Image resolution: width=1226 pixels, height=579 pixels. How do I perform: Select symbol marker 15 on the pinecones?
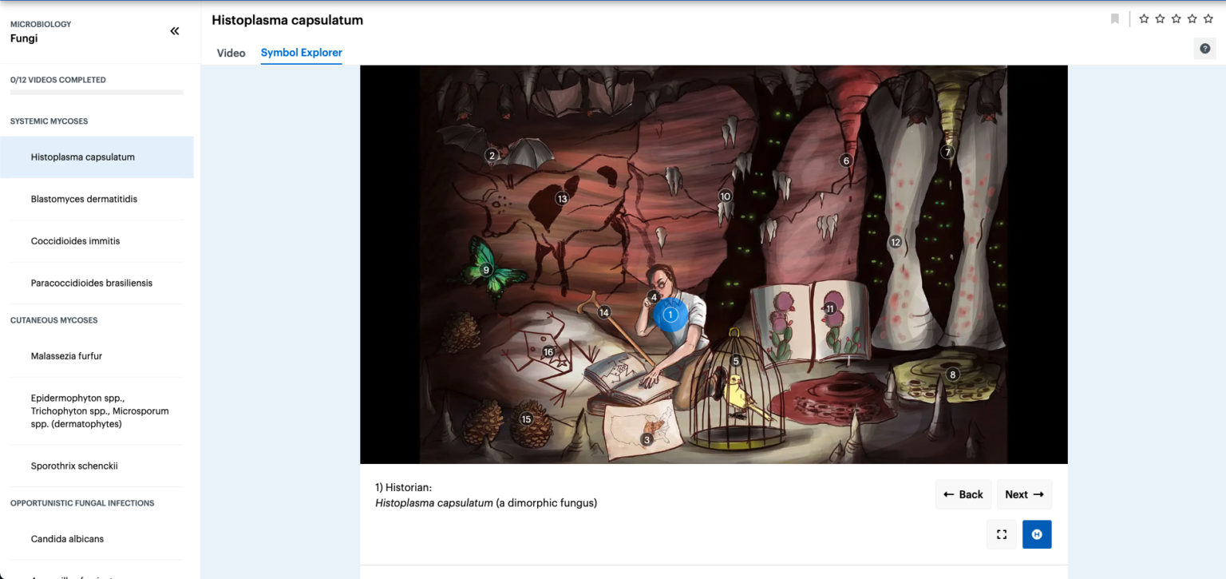coord(526,419)
